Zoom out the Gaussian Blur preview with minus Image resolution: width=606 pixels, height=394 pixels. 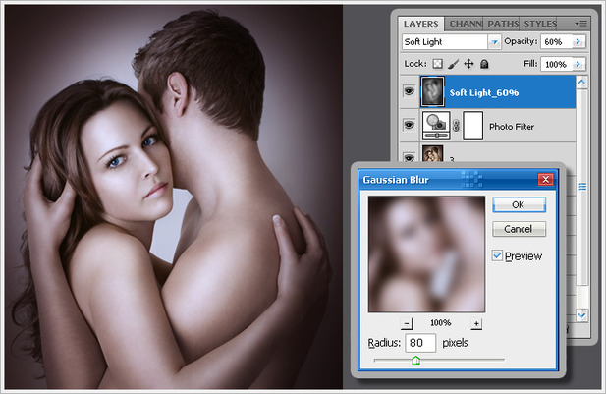coord(407,323)
